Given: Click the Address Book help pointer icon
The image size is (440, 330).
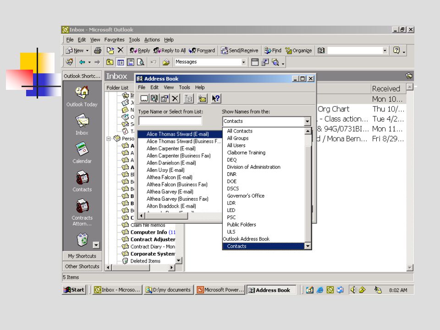Looking at the screenshot, I should point(216,99).
